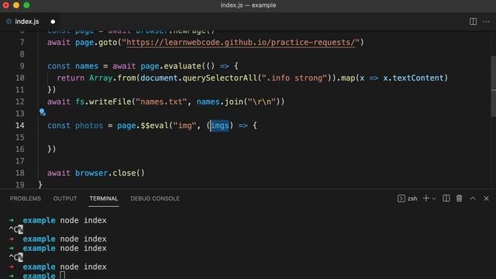The width and height of the screenshot is (496, 279).
Task: Click the index.js file type icon
Action: 9,22
